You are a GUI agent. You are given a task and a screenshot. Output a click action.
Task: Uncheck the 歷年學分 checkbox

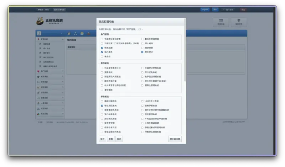pos(142,52)
